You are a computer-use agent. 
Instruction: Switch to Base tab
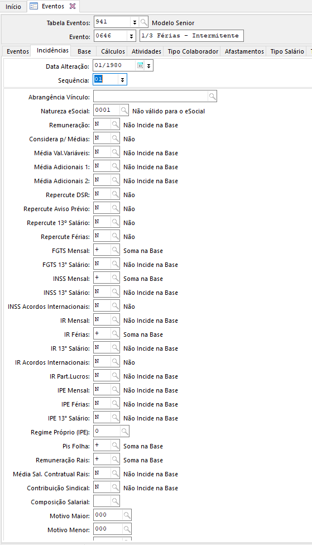point(84,51)
